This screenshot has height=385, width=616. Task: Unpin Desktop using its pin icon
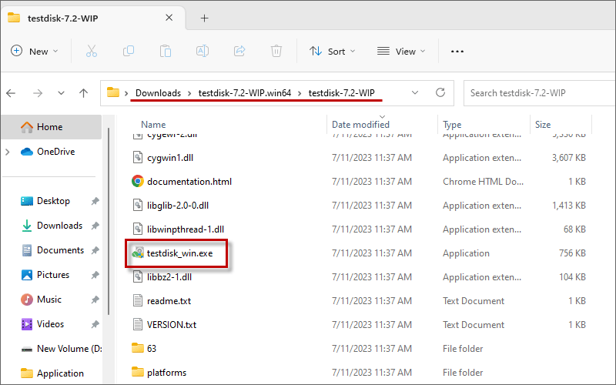tap(95, 201)
